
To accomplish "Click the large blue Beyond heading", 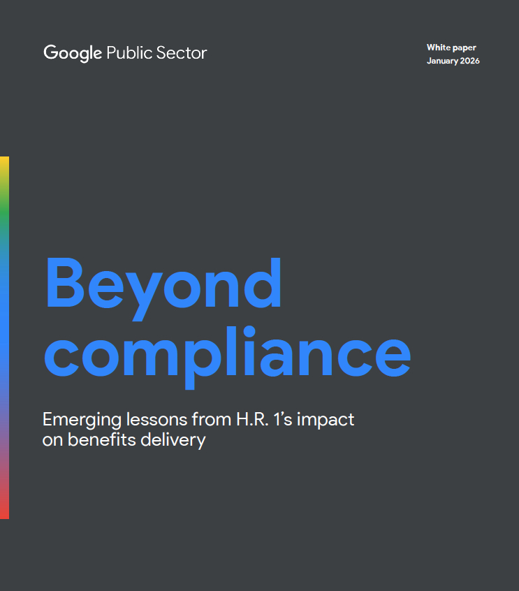I will [x=163, y=286].
